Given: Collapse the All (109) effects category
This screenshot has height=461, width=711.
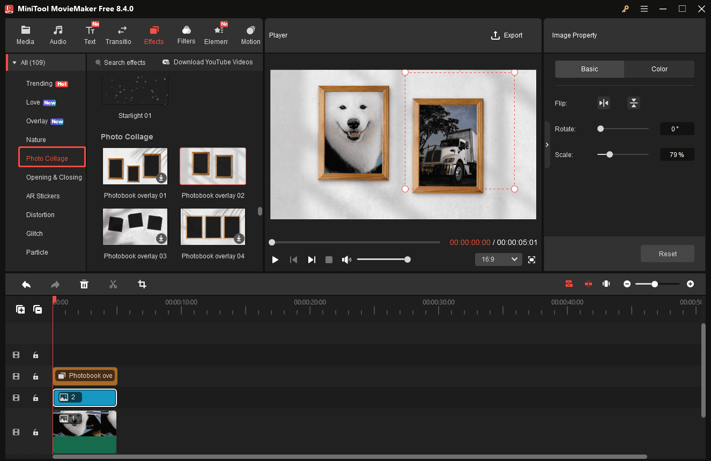Looking at the screenshot, I should (x=14, y=62).
